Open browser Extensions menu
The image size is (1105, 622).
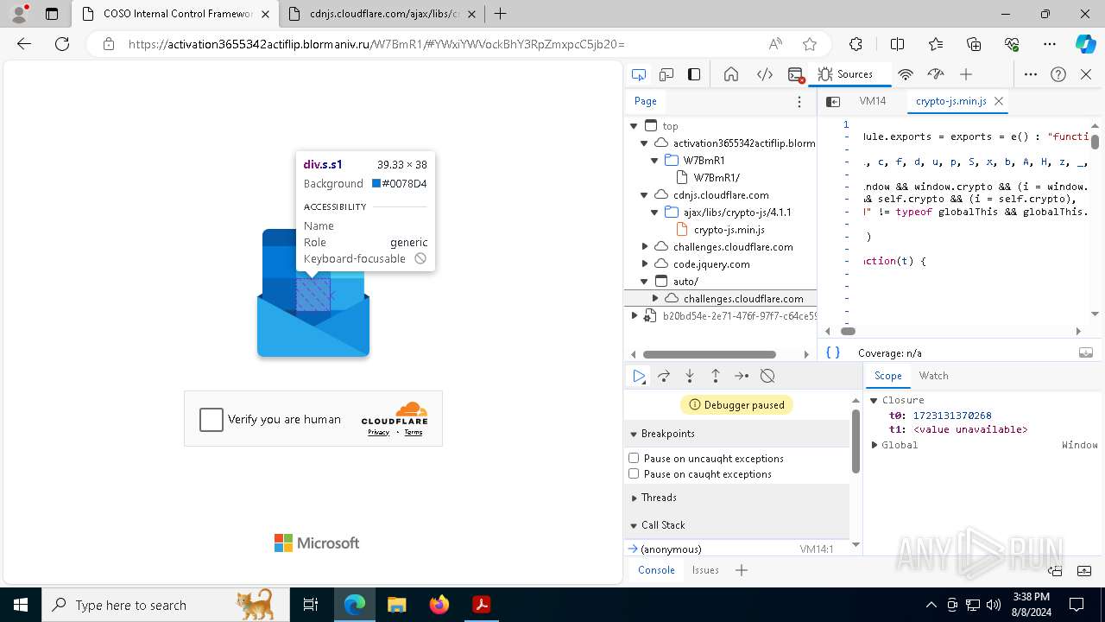(x=856, y=44)
